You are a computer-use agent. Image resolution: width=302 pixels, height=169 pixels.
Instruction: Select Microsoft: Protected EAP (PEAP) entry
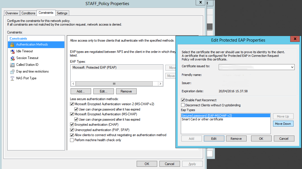[x=117, y=67]
